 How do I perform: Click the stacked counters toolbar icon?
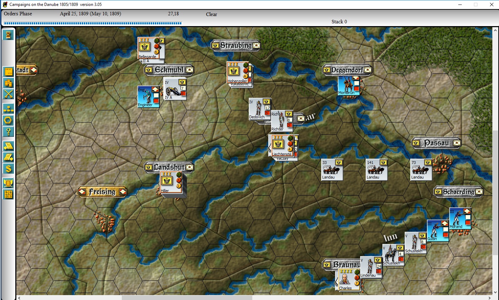[x=8, y=83]
